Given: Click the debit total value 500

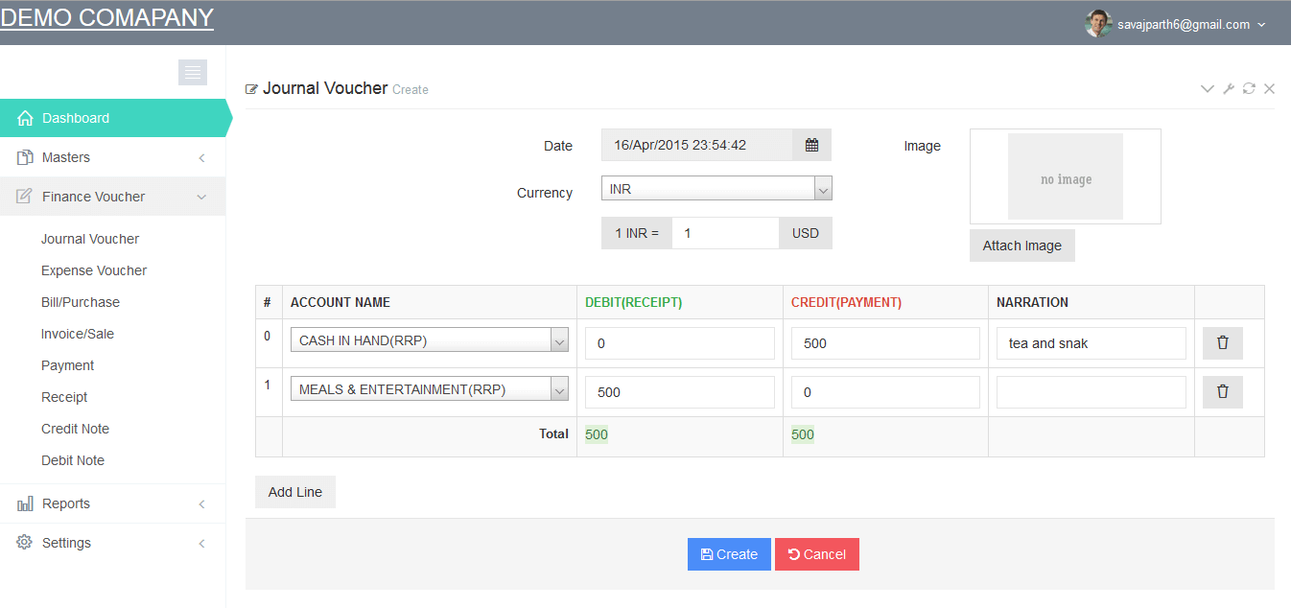Looking at the screenshot, I should click(x=597, y=434).
